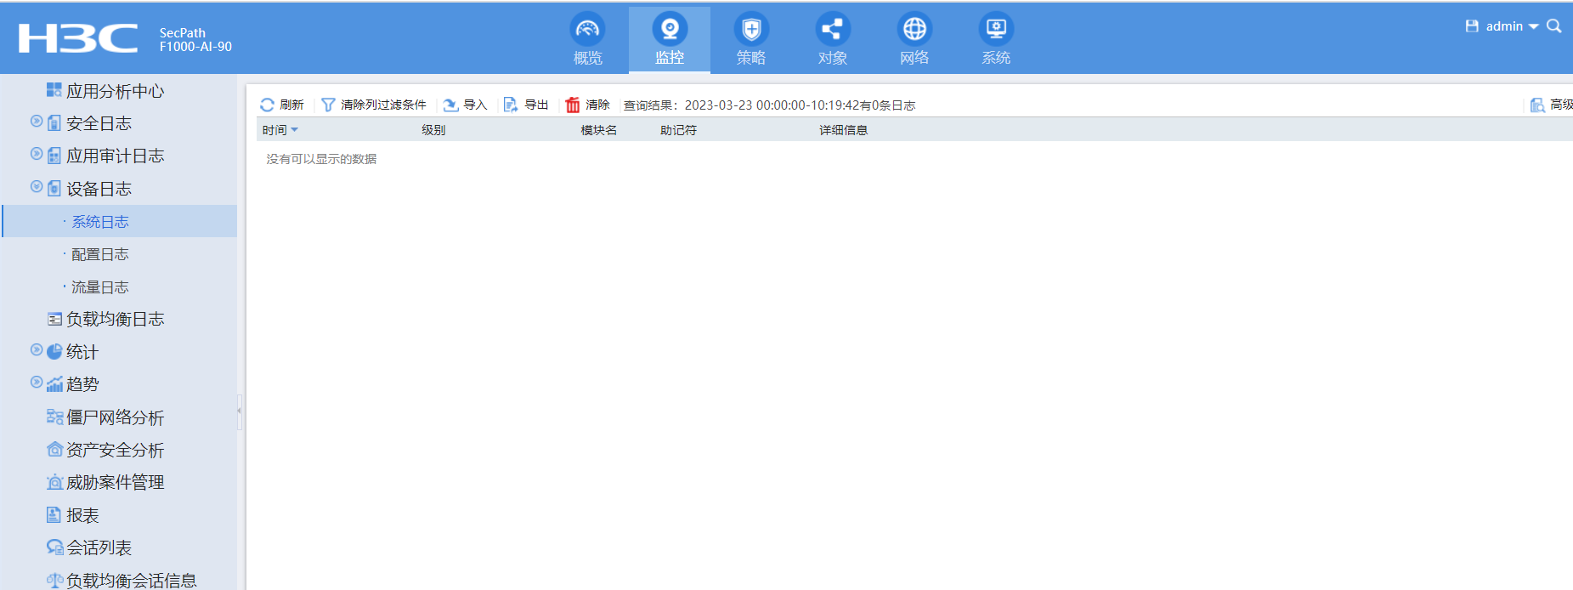Click the 刷新 refresh icon
Viewport: 1573px width, 590px height.
[267, 105]
